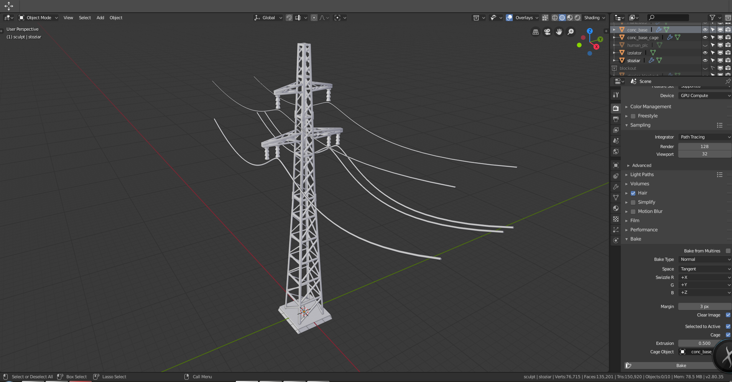Uncheck the Selected to Active option
Screen dimensions: 732x382
[728, 326]
